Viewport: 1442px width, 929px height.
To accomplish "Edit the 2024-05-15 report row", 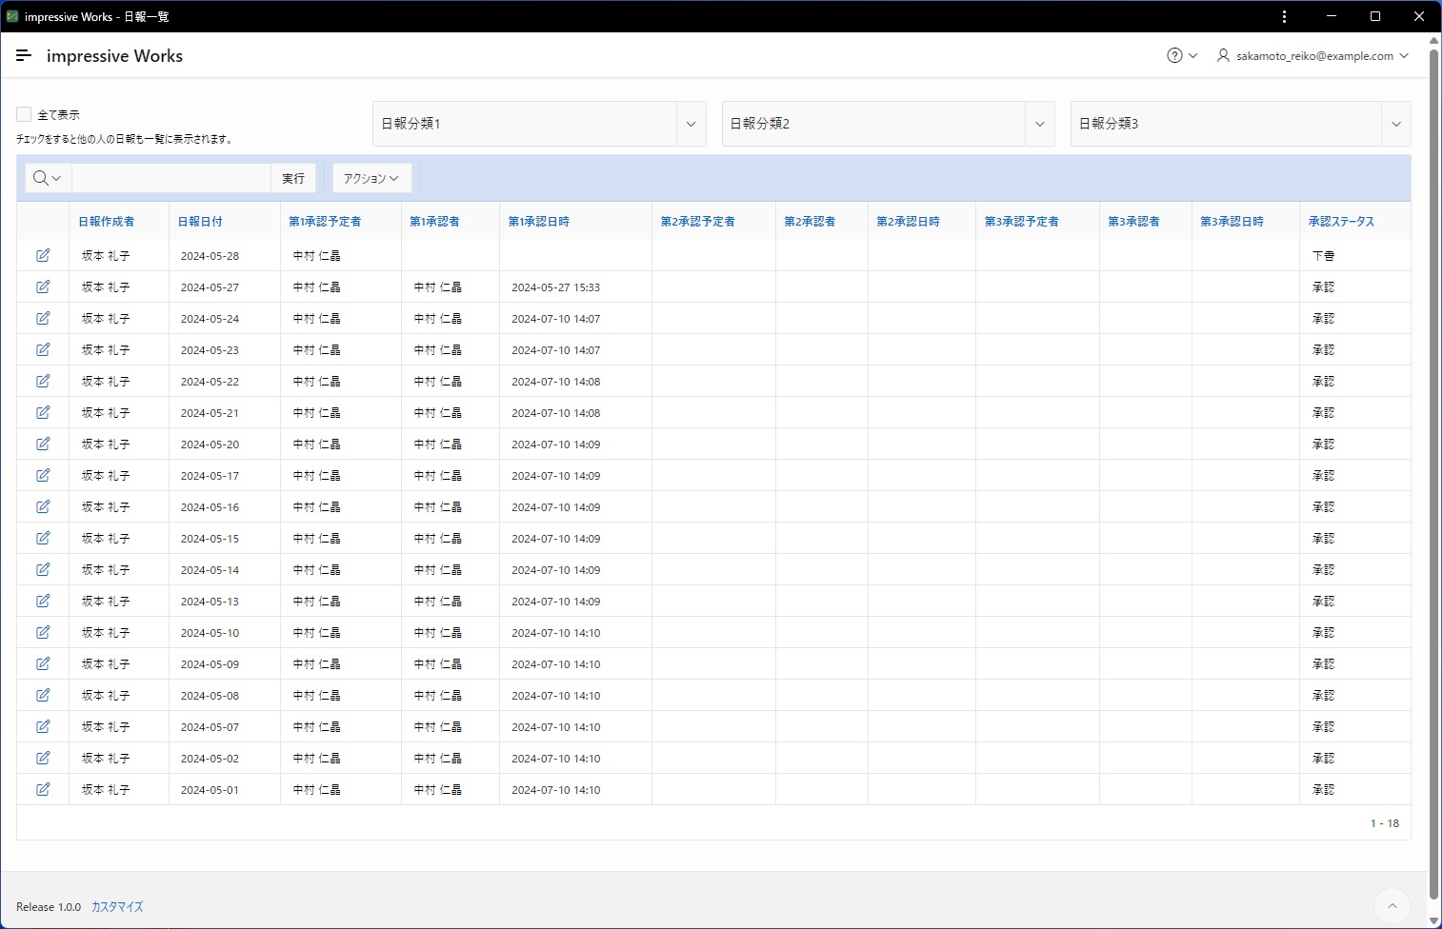I will (43, 538).
